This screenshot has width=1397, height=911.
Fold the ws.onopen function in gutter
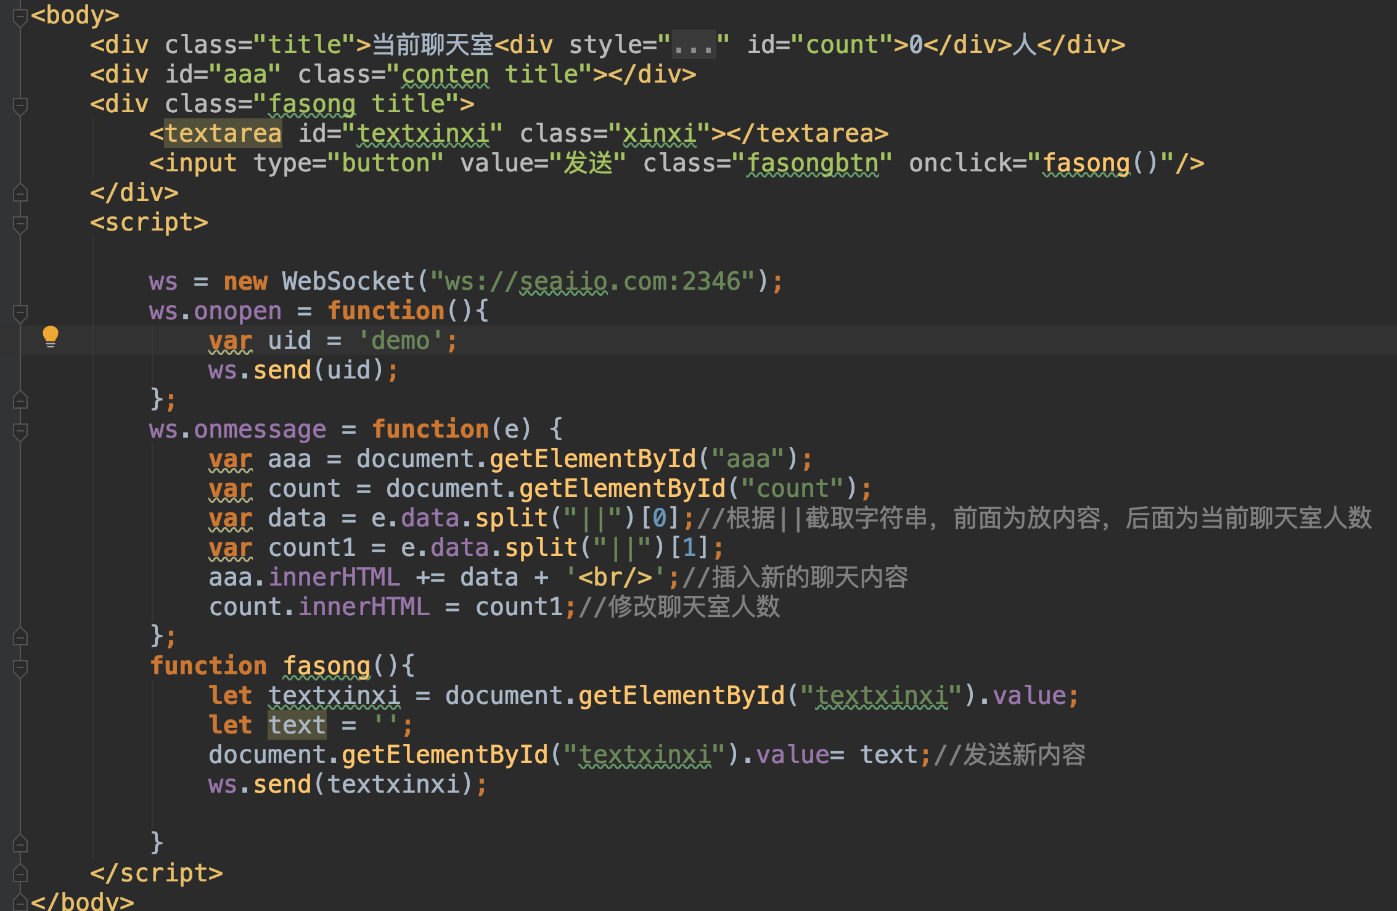tap(20, 313)
